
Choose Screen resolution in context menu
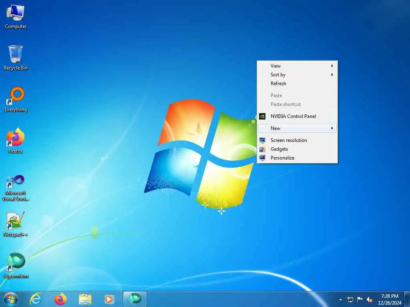coord(297,140)
